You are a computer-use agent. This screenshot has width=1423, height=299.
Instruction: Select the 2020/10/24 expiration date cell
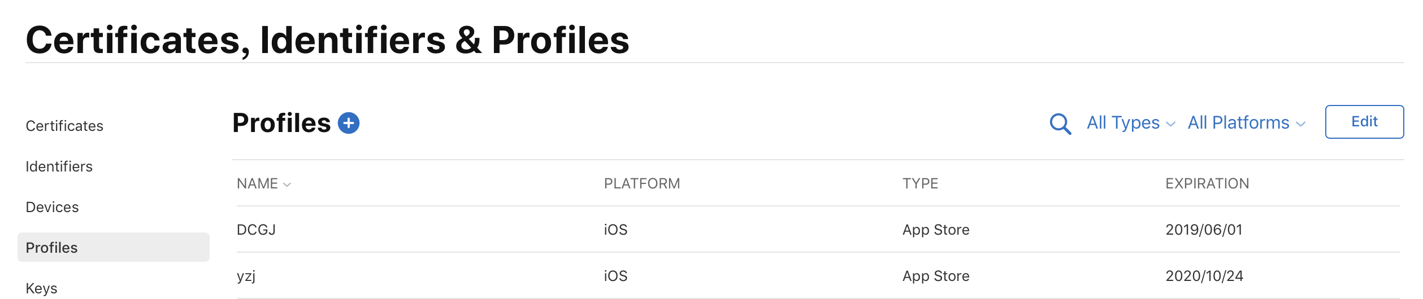[x=1204, y=276]
